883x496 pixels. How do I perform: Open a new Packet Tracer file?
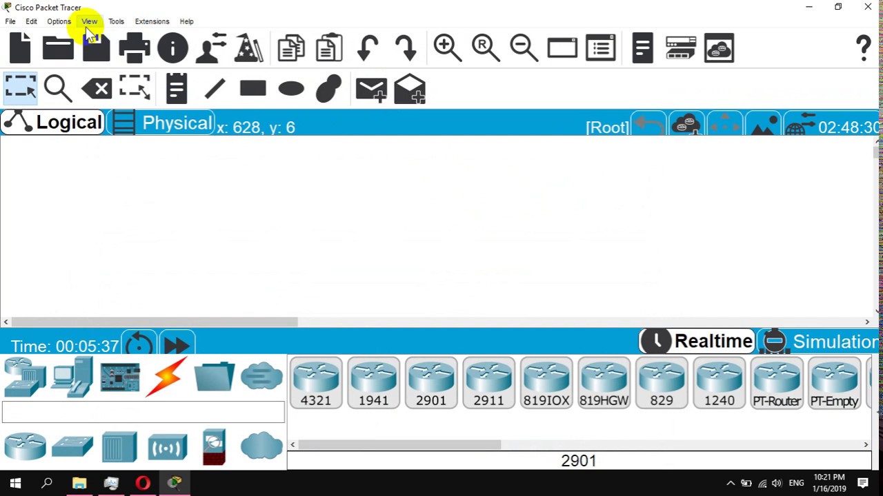pyautogui.click(x=19, y=47)
